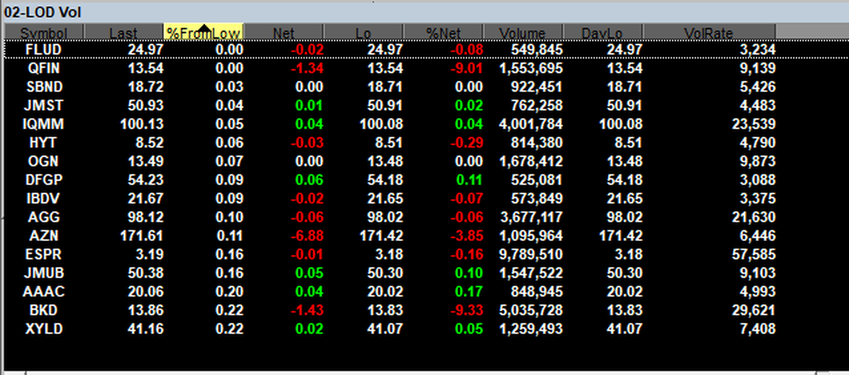Click IQMM last price 100.13
The image size is (849, 375).
[x=142, y=124]
